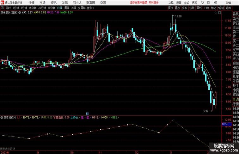Click the Tongdaxin app logo icon
Viewport: 239px width, 154px height.
(3, 3)
